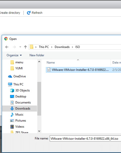Screen dimensions: 121x153
Task: Open Desktop in the navigation pane
Action: coord(18,96)
